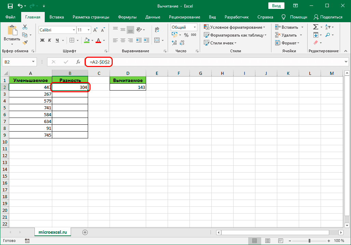The image size is (351, 245).
Task: Click the Вход sign-in button
Action: (x=277, y=6)
